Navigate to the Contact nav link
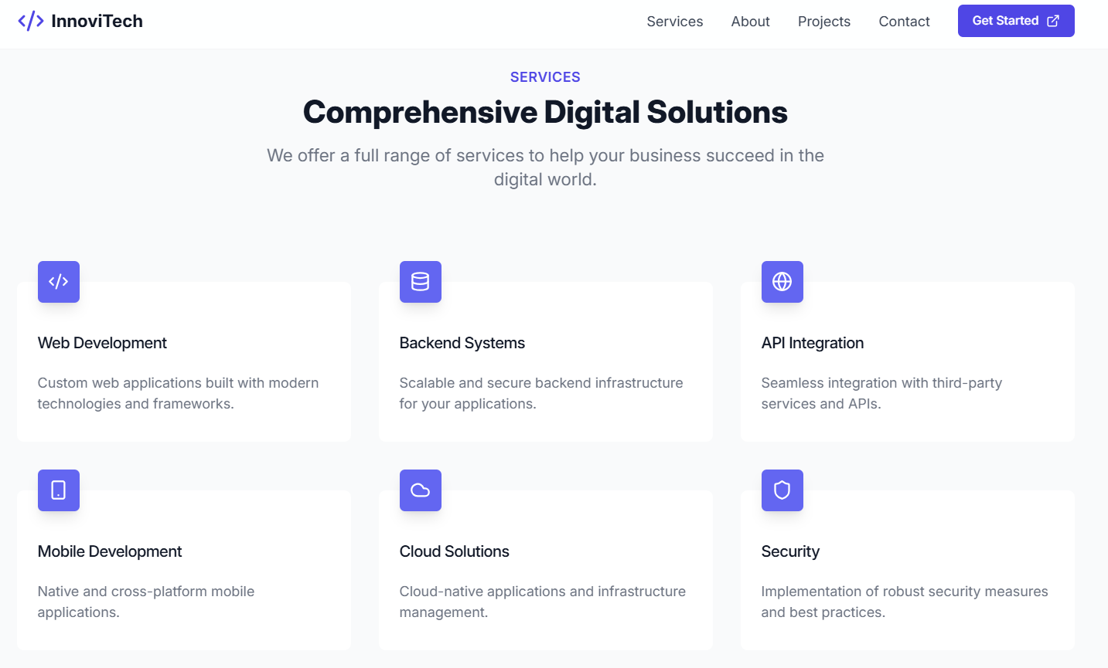The width and height of the screenshot is (1108, 668). 905,22
